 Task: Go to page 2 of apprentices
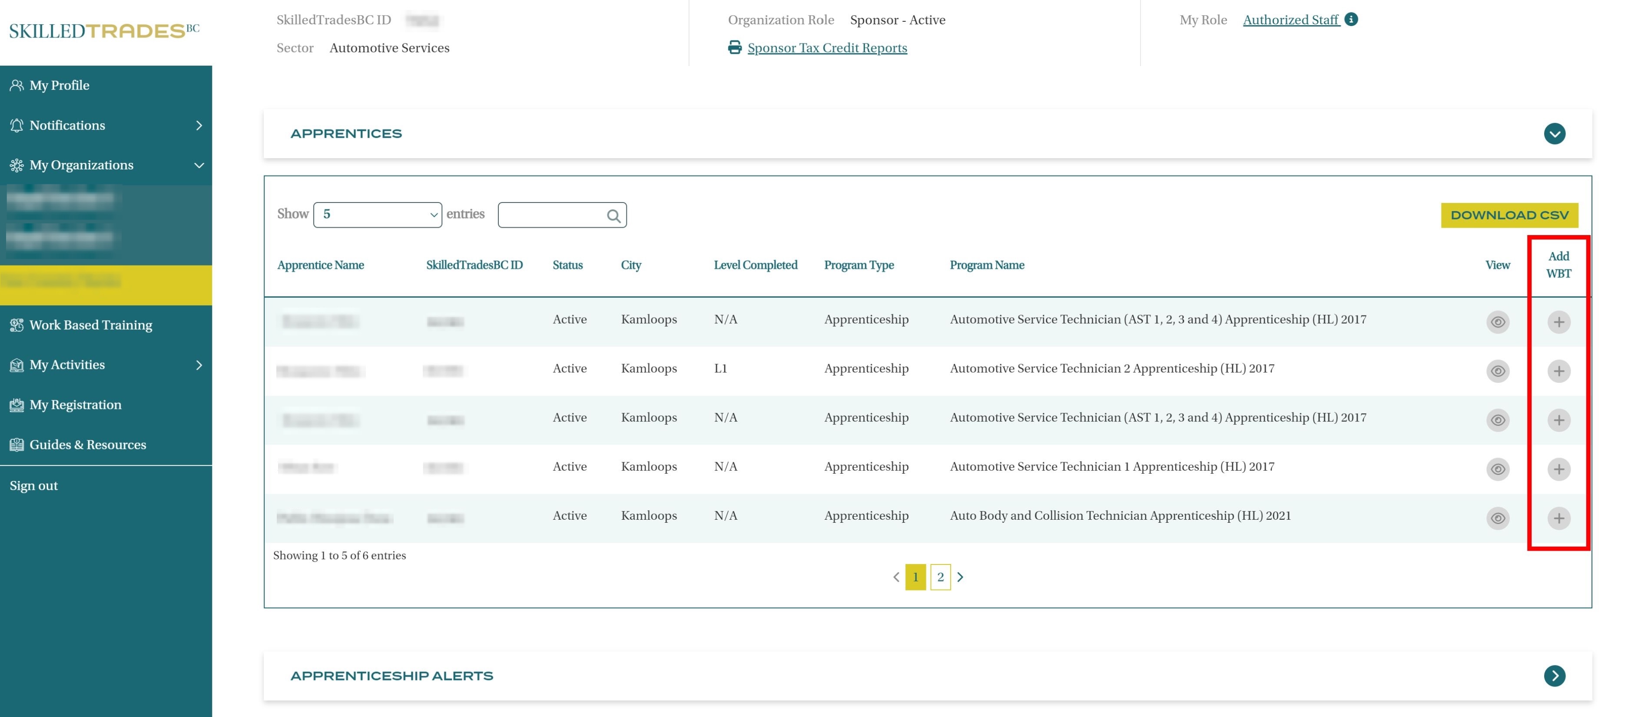(x=940, y=577)
